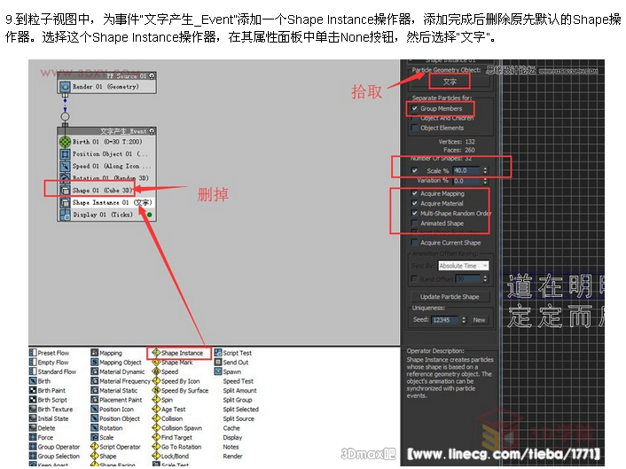Select Age Test icon in depot
626x469 pixels.
tap(156, 409)
